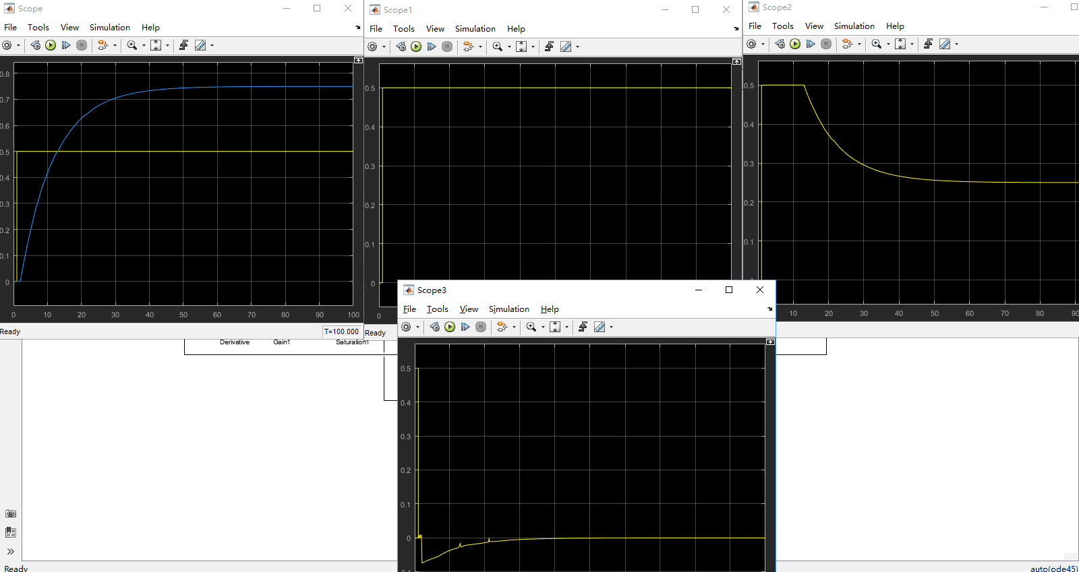This screenshot has width=1079, height=572.
Task: Open the Simulation menu in Scope window
Action: click(x=110, y=28)
